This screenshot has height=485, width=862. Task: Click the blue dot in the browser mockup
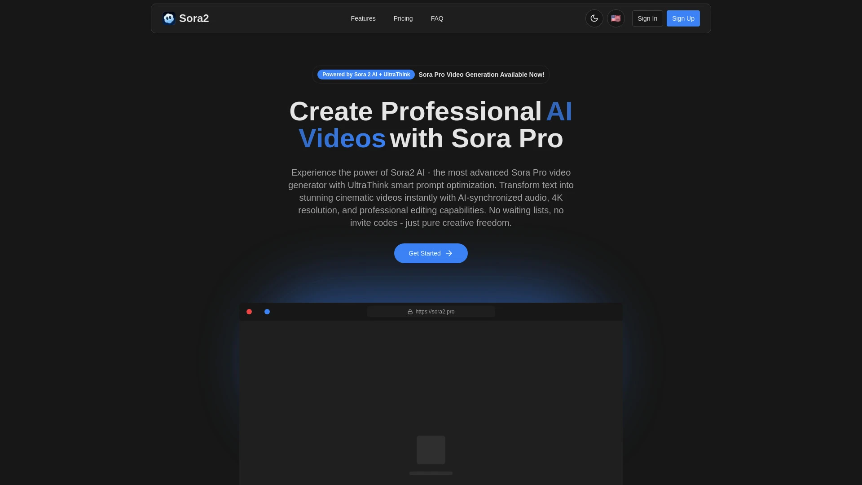pyautogui.click(x=267, y=312)
